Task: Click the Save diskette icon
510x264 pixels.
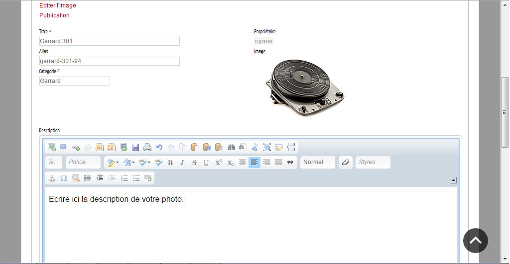Action: [x=135, y=147]
